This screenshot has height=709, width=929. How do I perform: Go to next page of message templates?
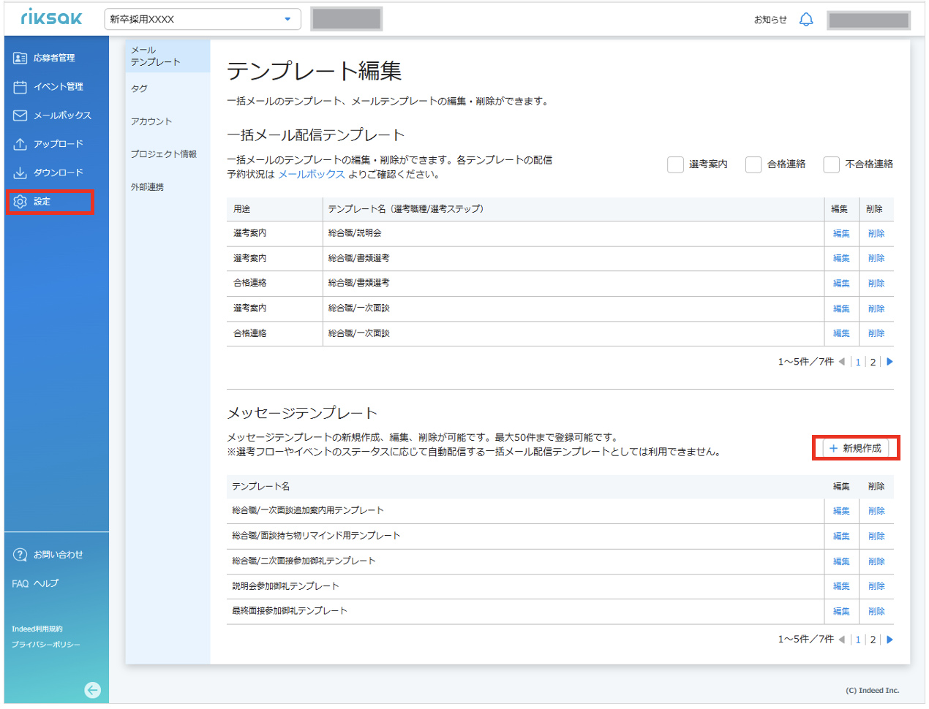pos(889,640)
